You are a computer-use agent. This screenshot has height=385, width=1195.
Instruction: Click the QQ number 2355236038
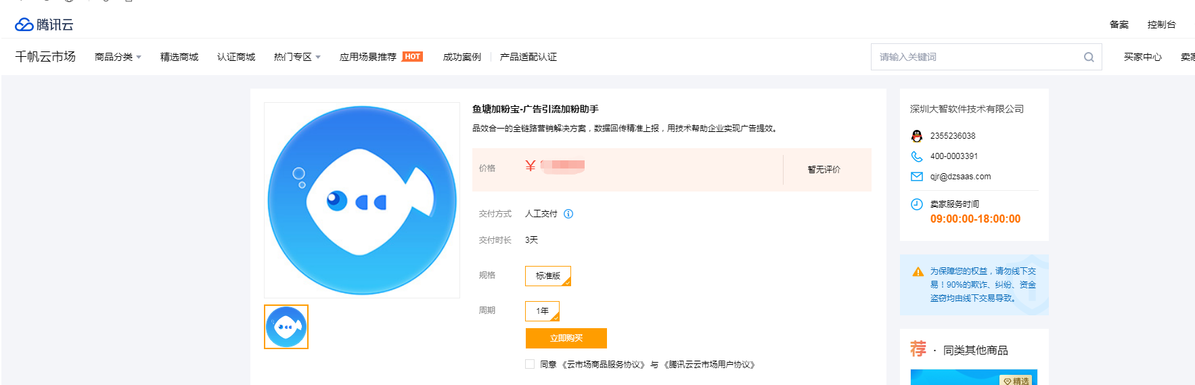click(953, 136)
